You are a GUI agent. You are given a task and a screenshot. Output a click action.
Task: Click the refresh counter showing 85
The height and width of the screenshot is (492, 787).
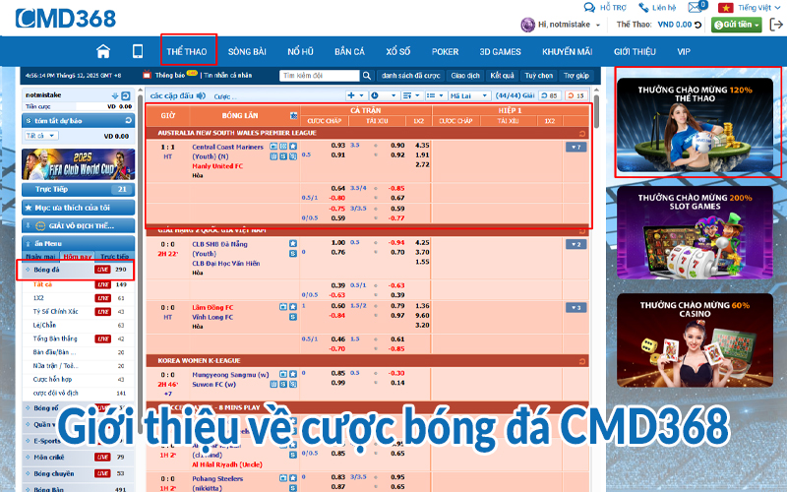click(550, 95)
